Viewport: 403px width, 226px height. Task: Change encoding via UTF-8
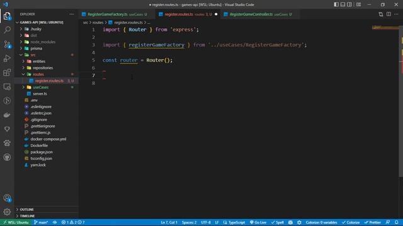[206, 222]
